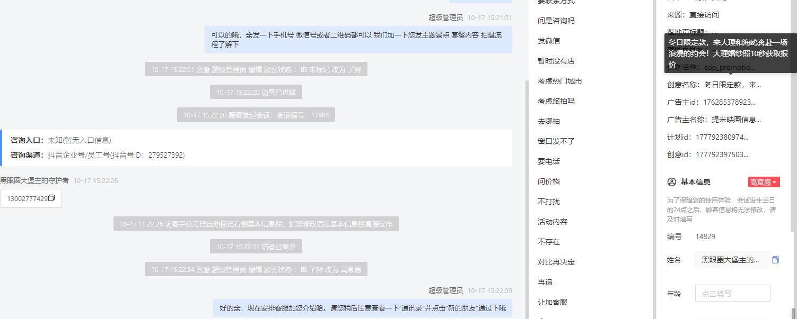Click 创意名称 value 冬日限定款

pyautogui.click(x=732, y=85)
